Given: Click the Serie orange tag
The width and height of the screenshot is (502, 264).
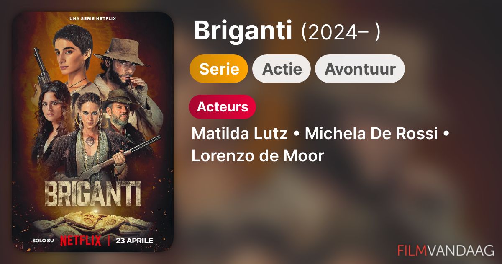Looking at the screenshot, I should [219, 69].
